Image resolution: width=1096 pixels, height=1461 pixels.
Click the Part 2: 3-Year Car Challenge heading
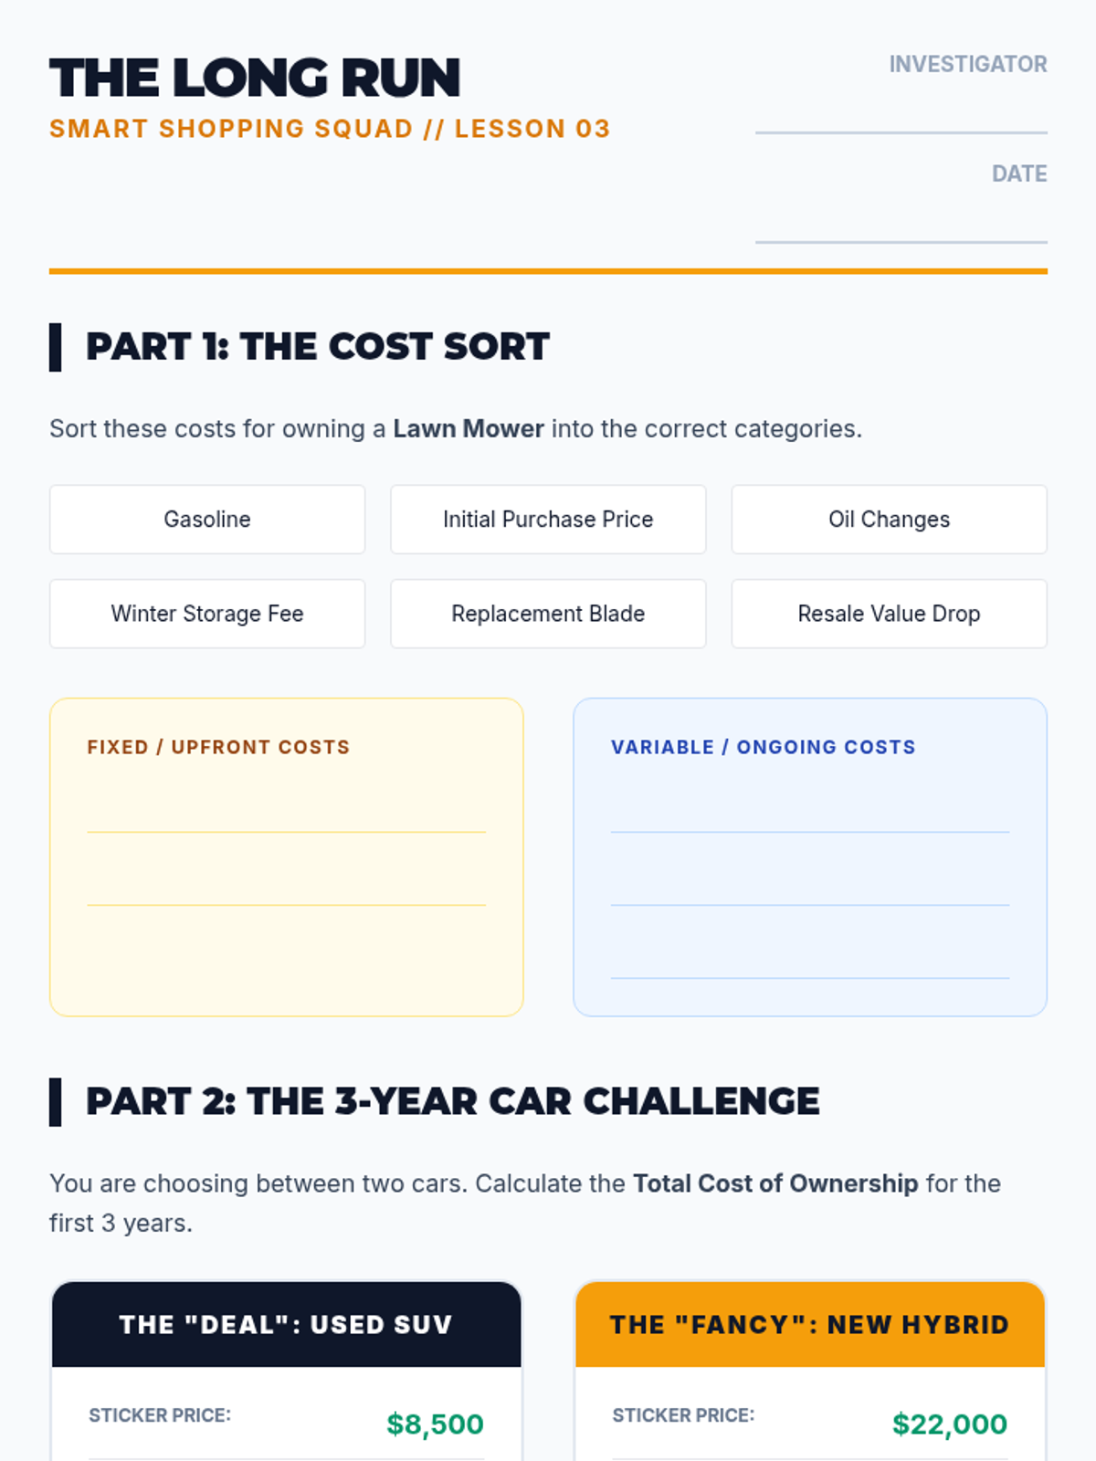tap(452, 1102)
